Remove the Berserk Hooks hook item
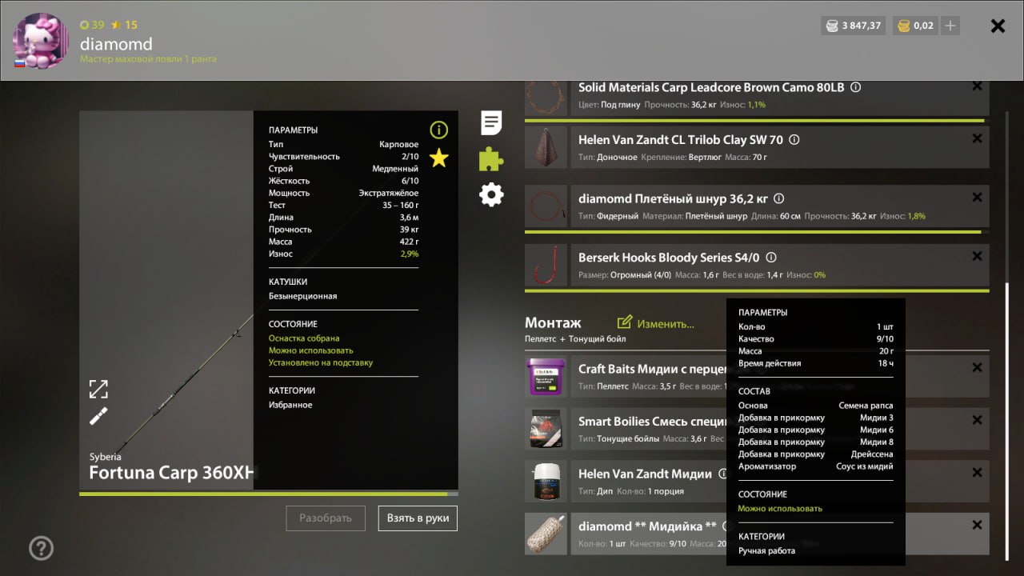Viewport: 1024px width, 576px height. (x=977, y=257)
